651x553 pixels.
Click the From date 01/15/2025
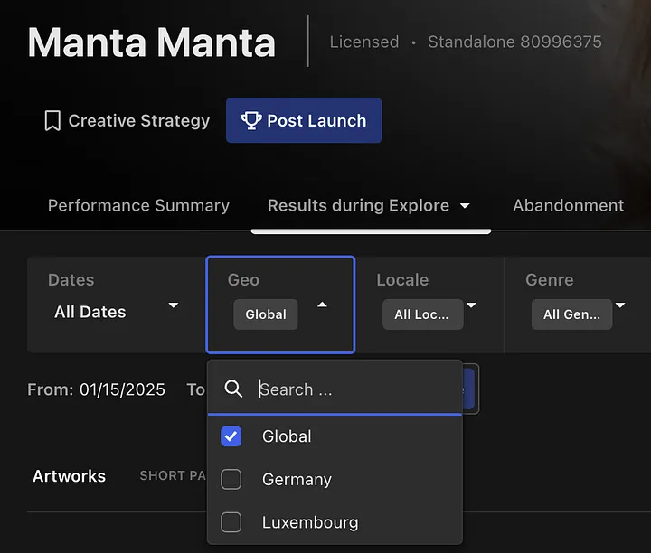[x=122, y=389]
